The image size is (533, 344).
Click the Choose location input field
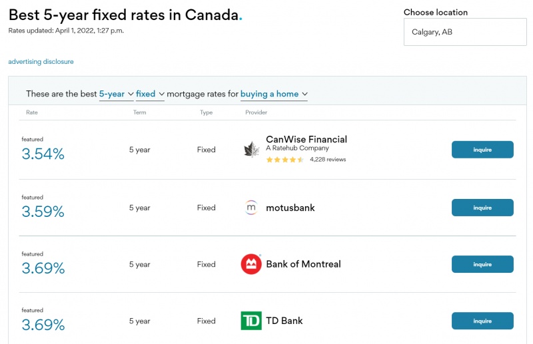[x=465, y=32]
